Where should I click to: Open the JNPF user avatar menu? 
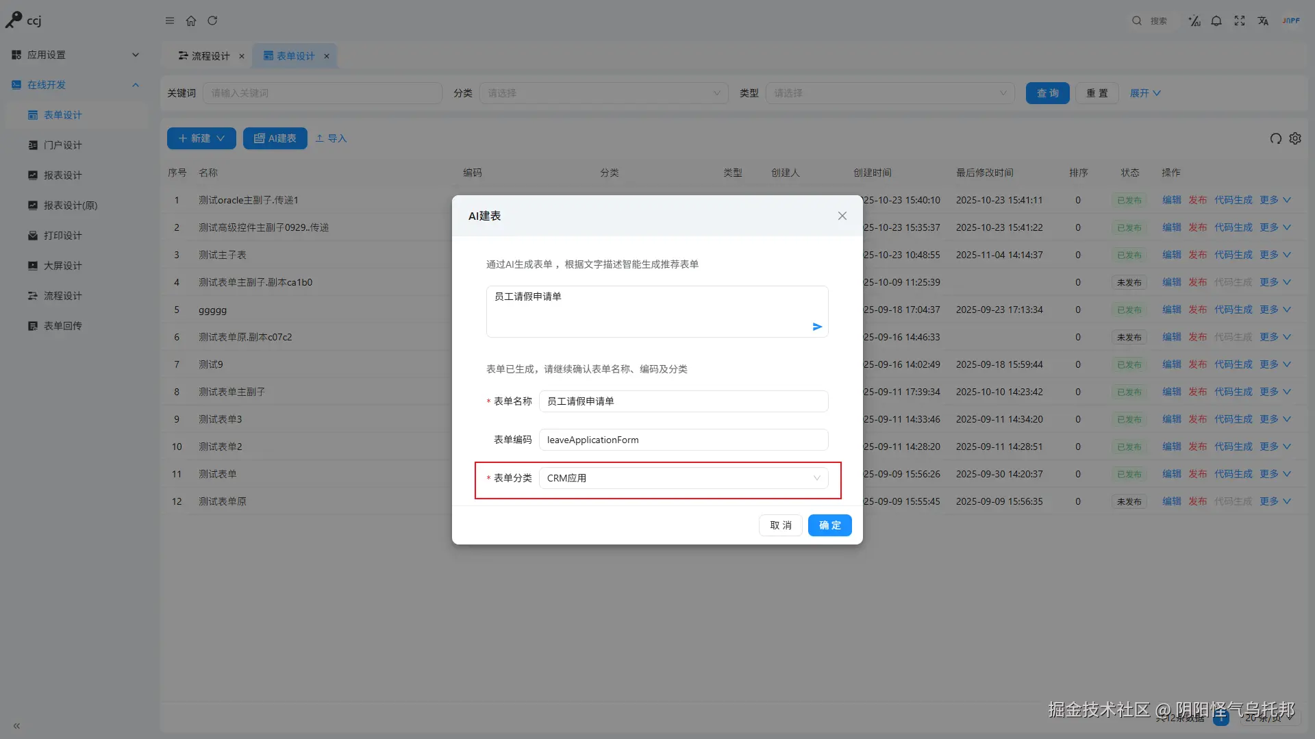(1291, 21)
